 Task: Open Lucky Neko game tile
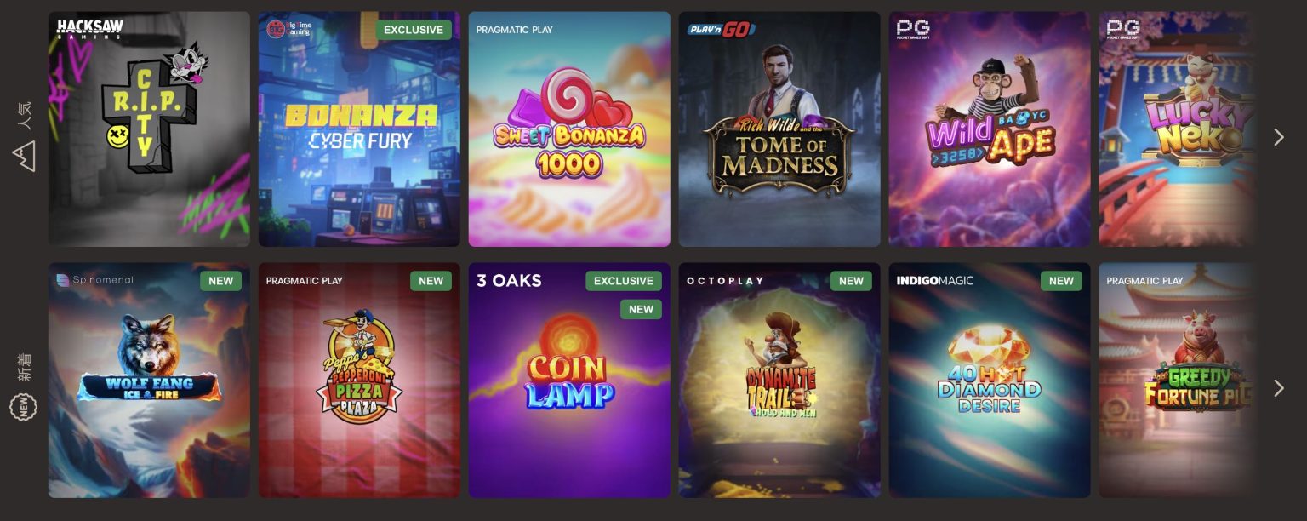pos(1177,129)
